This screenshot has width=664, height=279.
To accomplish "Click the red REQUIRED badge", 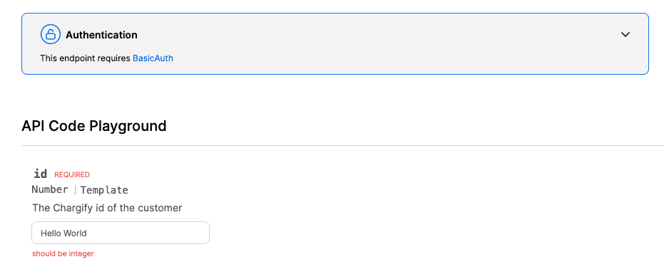I will point(72,174).
